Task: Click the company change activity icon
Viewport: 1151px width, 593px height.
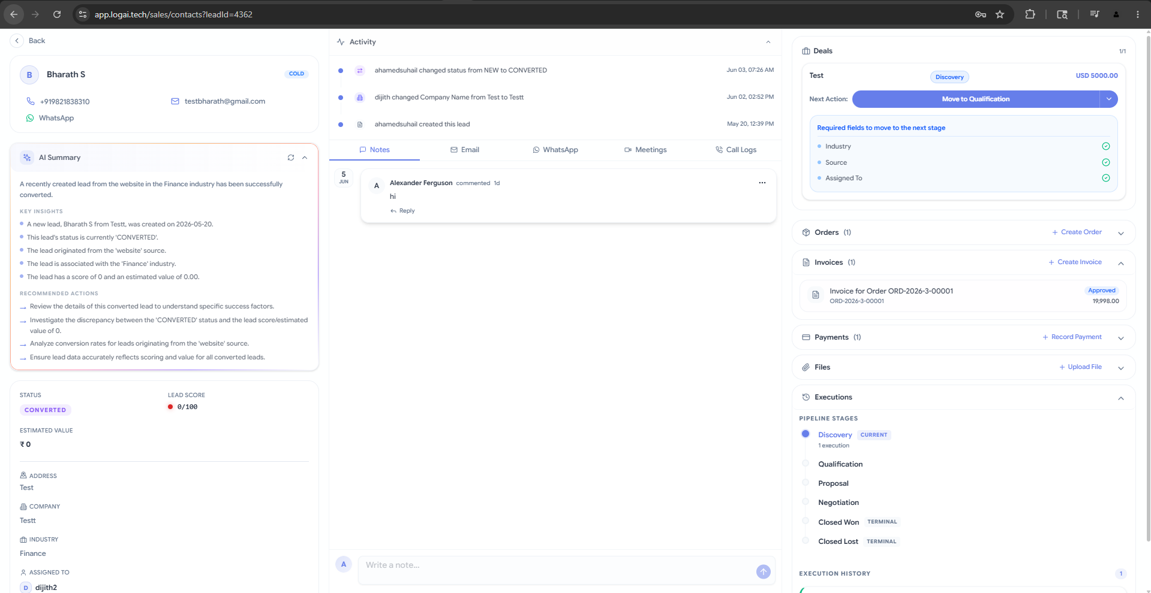Action: point(360,98)
